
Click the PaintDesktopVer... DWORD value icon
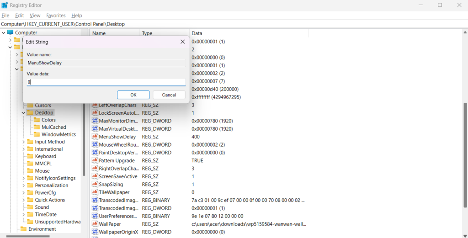click(95, 153)
